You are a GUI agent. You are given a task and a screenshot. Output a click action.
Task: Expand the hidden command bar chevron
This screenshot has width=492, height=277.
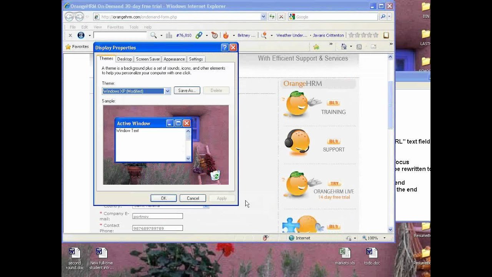coord(391,44)
